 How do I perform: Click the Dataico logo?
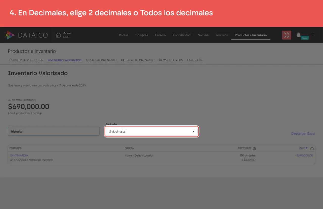tap(27, 35)
